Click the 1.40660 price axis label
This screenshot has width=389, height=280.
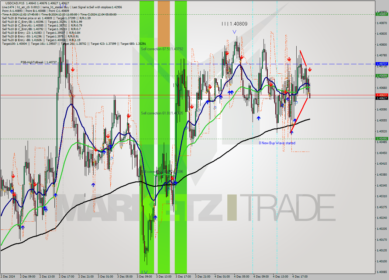(382, 88)
